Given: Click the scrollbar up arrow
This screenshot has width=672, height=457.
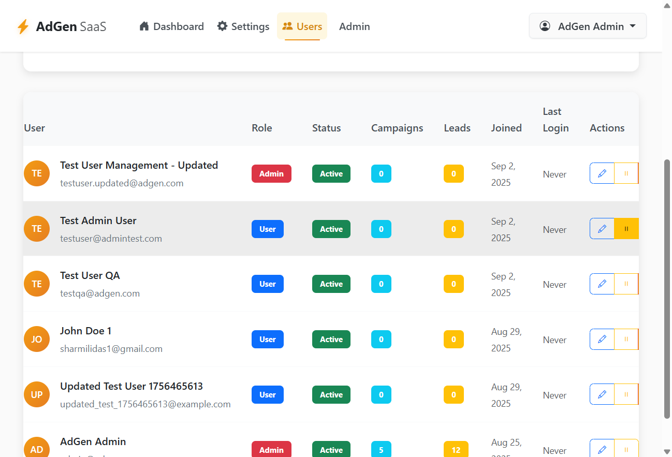Looking at the screenshot, I should (667, 6).
